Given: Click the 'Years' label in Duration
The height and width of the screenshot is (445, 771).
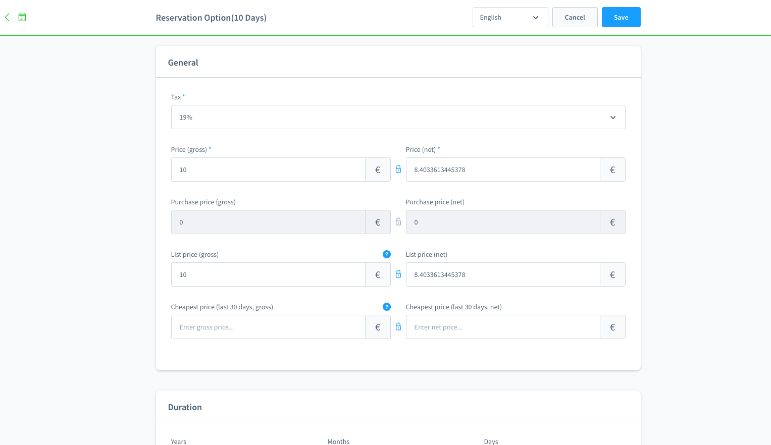Looking at the screenshot, I should 179,441.
